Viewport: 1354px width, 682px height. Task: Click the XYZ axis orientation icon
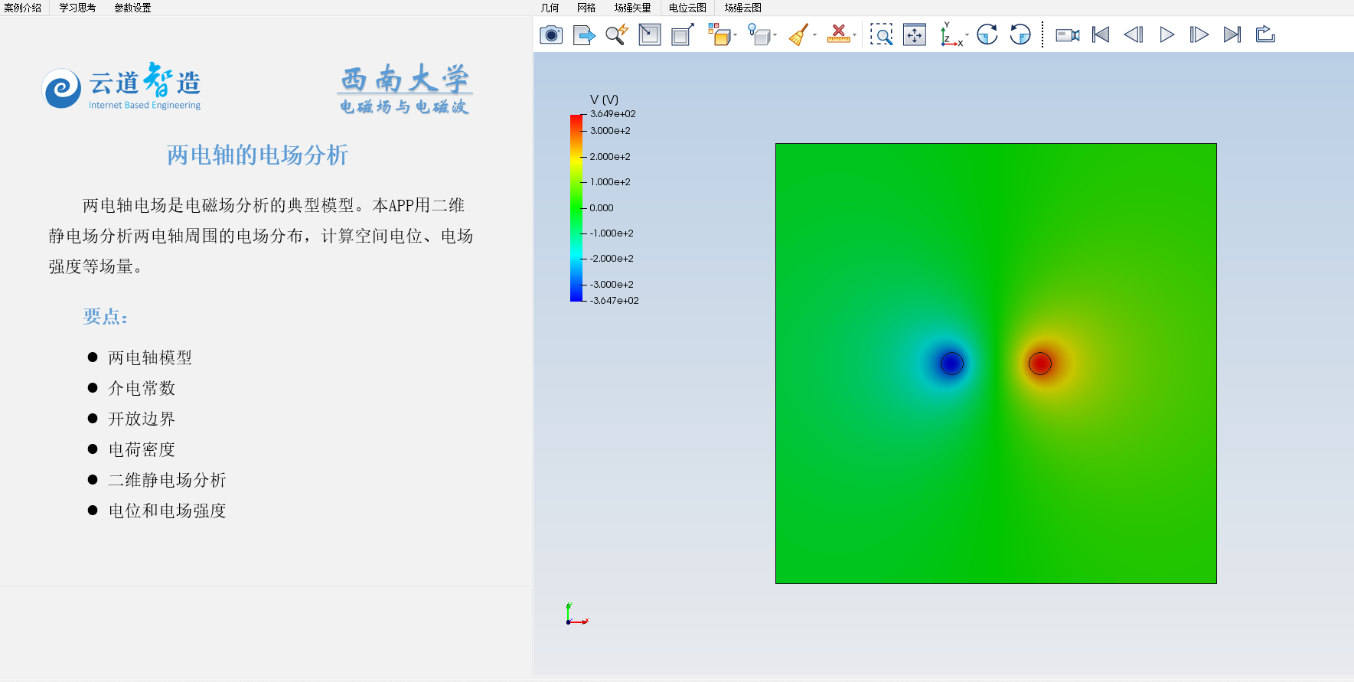click(951, 34)
